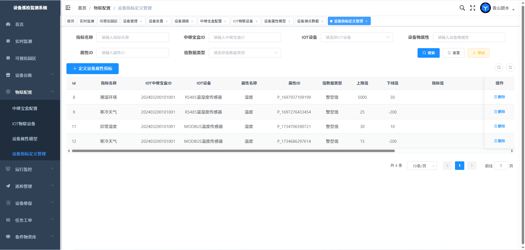
Task: Switch to the 设备属性模型 tab
Action: [x=275, y=21]
